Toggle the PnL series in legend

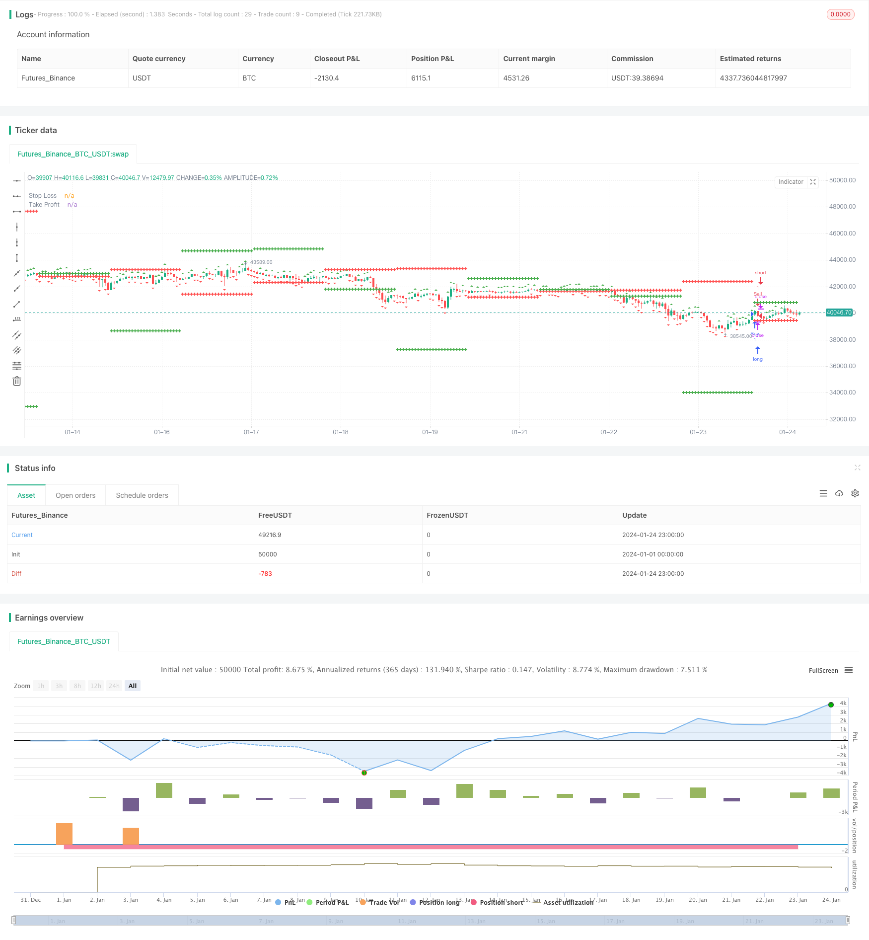[286, 902]
